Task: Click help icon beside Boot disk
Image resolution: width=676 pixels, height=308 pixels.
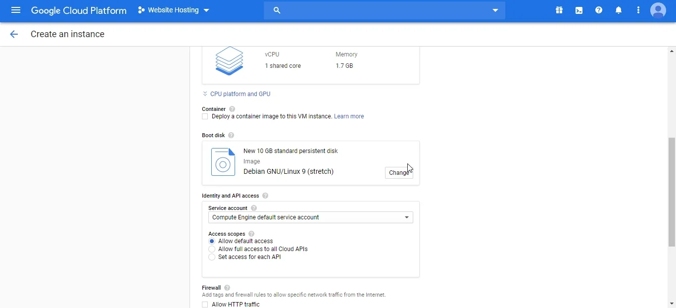Action: point(231,135)
